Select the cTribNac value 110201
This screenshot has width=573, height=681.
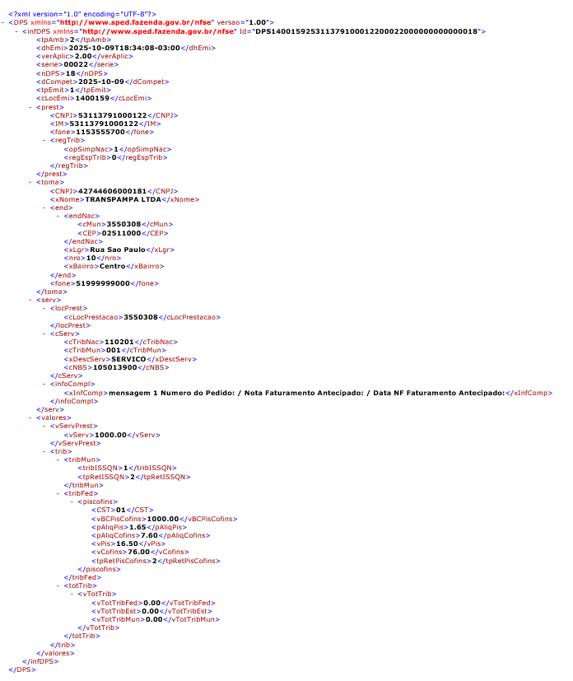pos(119,342)
